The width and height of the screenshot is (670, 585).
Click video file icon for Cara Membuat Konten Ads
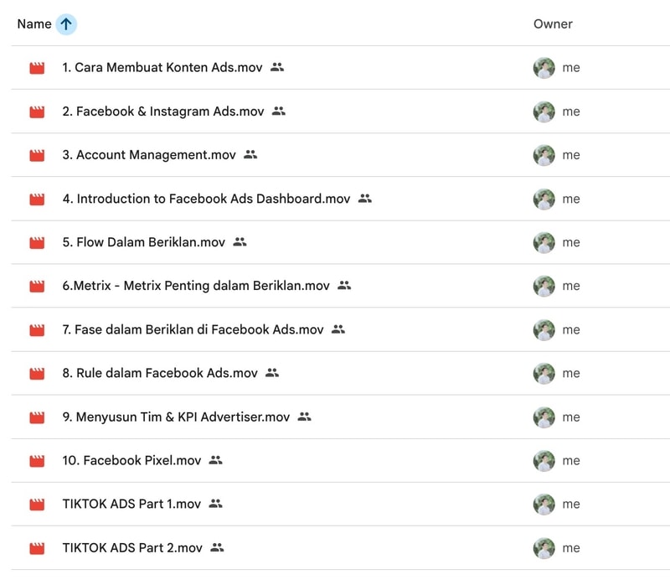coord(37,68)
